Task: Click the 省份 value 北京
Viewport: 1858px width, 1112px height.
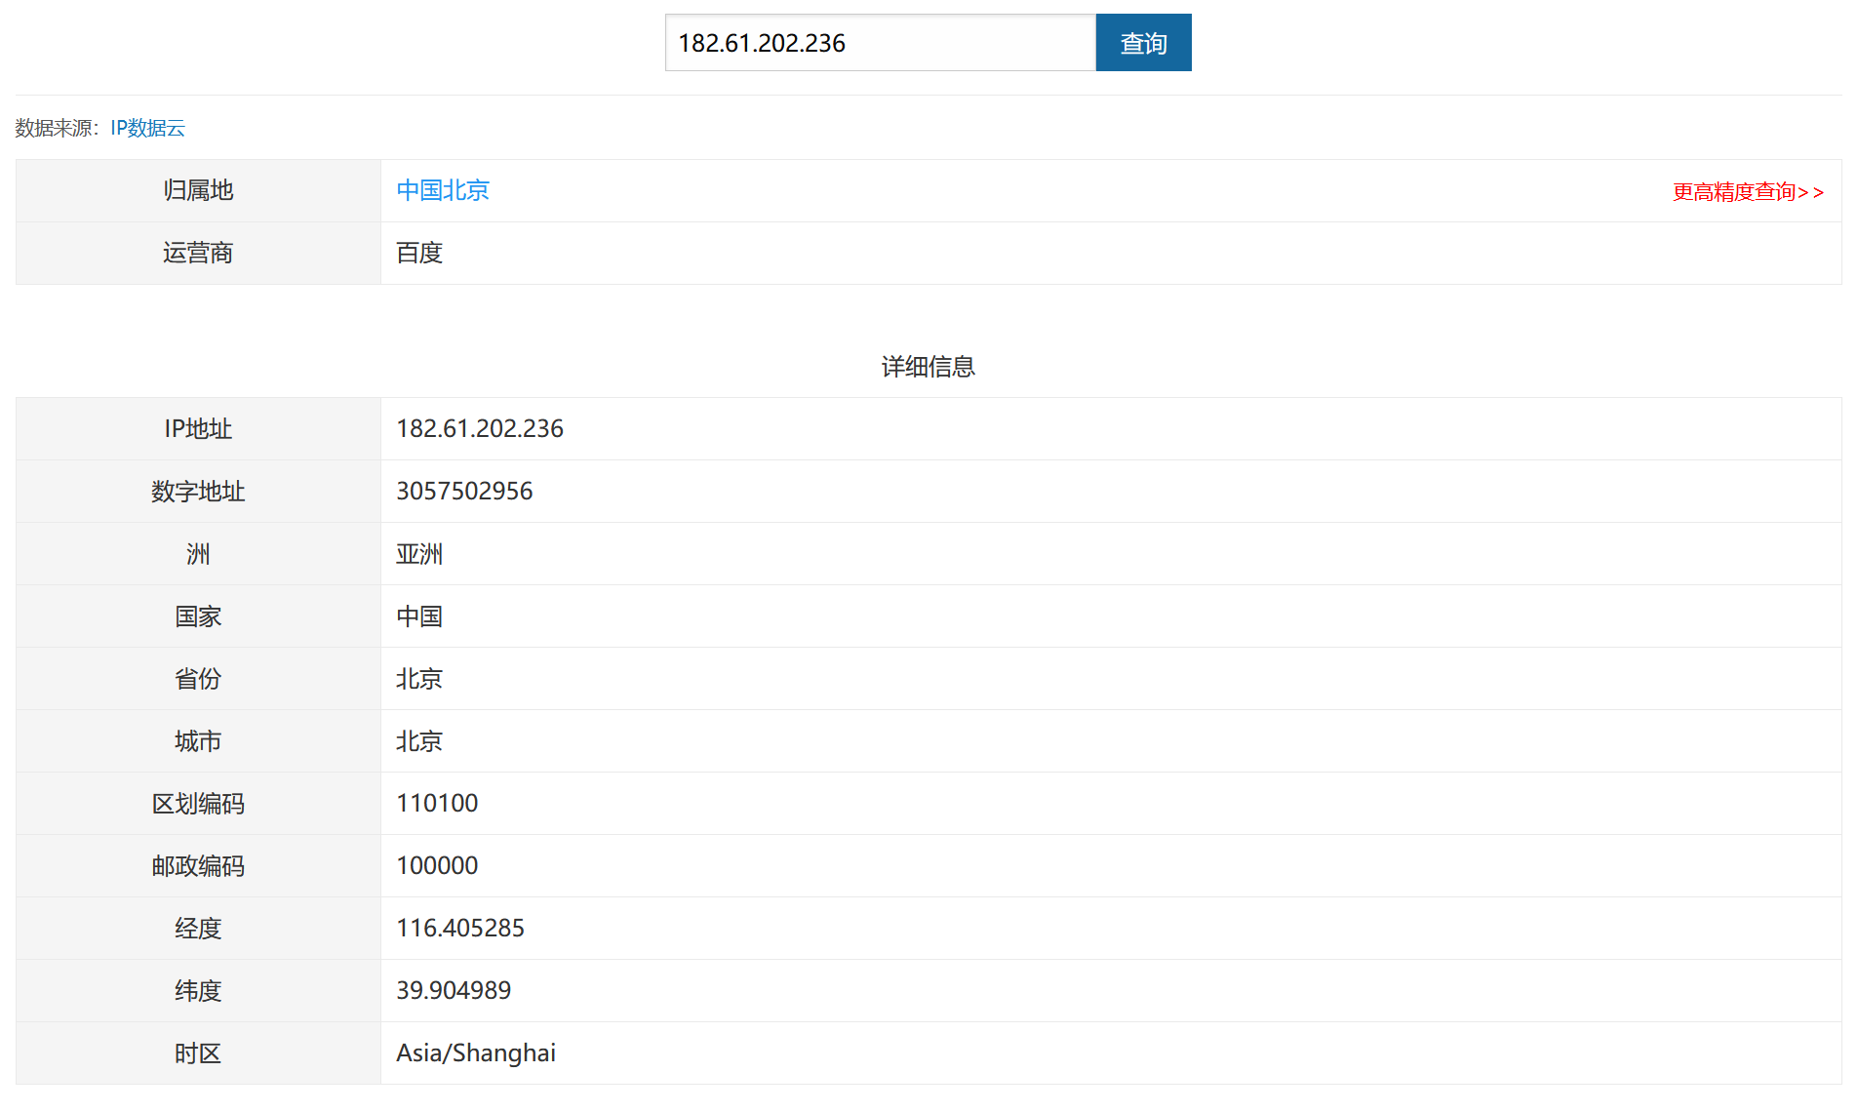Action: (x=418, y=678)
